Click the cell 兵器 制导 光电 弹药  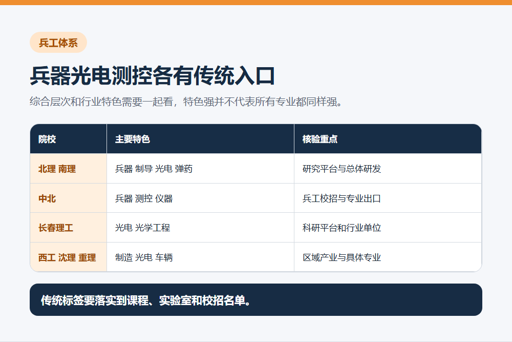(201, 169)
